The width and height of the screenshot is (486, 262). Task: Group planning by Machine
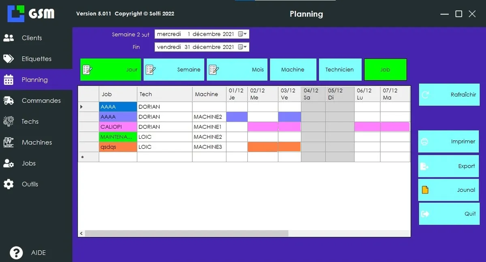(293, 70)
